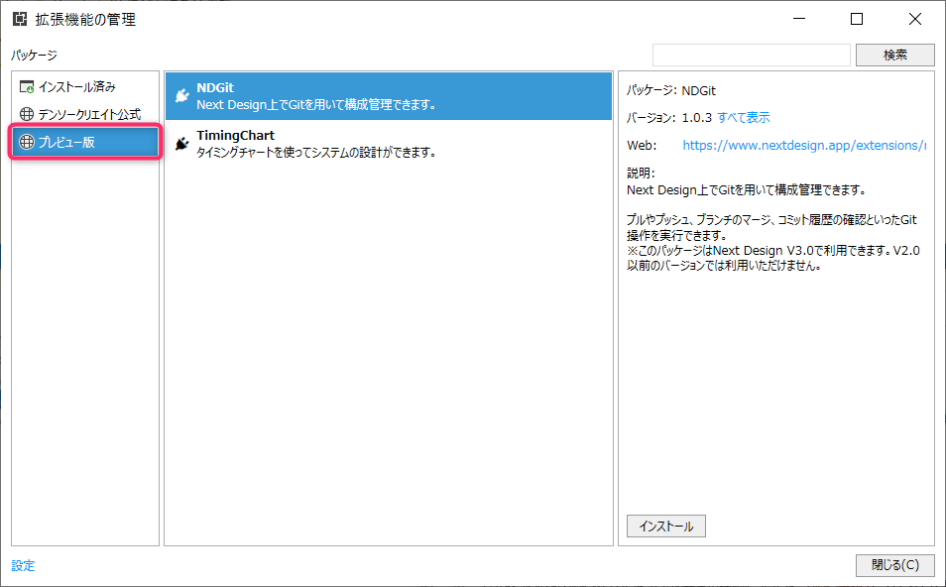Click the NDGit plug icon
946x587 pixels.
point(181,95)
